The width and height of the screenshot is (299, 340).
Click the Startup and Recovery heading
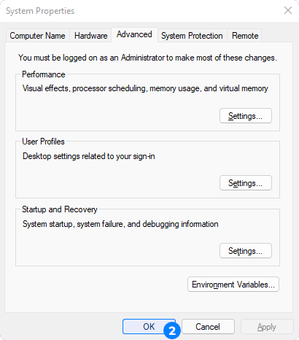pos(60,209)
